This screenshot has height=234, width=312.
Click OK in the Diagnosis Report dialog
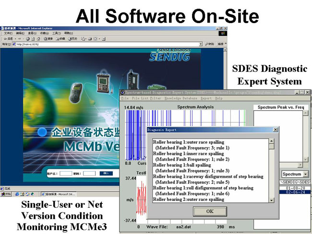point(210,211)
